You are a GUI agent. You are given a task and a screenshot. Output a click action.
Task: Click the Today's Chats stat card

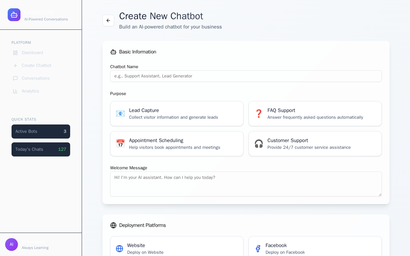point(41,149)
